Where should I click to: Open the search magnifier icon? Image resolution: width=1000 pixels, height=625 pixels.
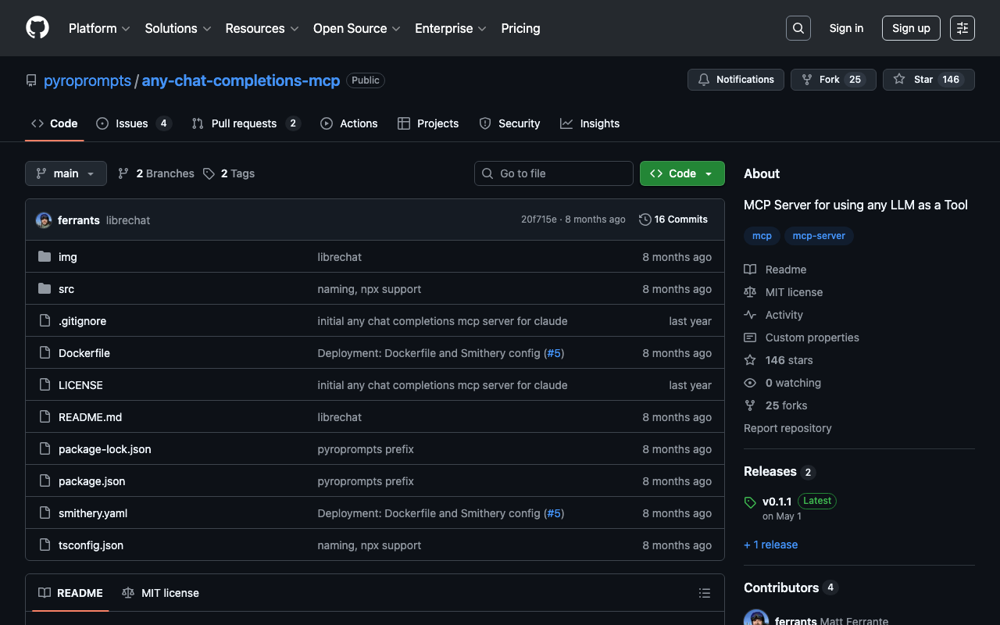click(x=798, y=28)
